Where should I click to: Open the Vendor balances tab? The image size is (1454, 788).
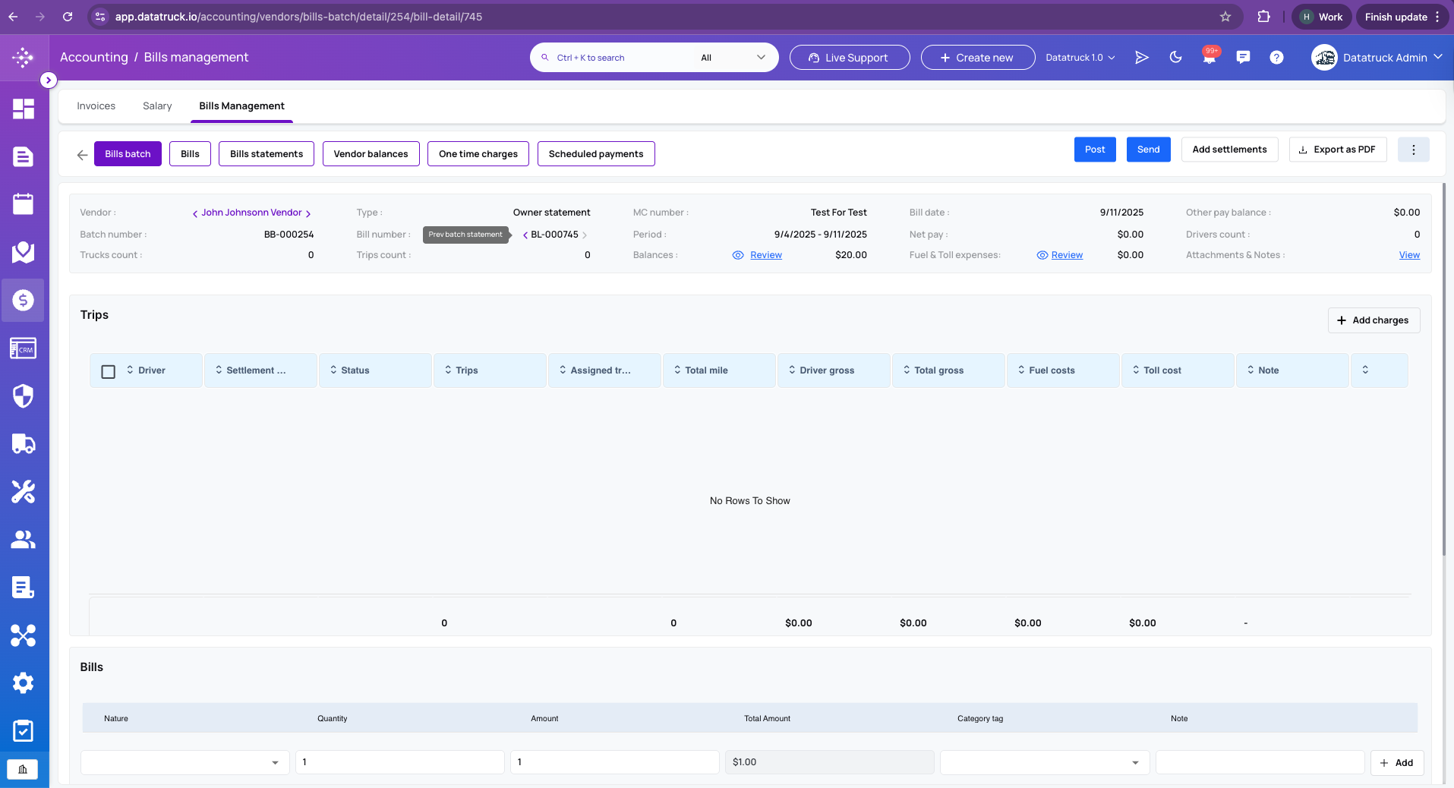point(371,153)
